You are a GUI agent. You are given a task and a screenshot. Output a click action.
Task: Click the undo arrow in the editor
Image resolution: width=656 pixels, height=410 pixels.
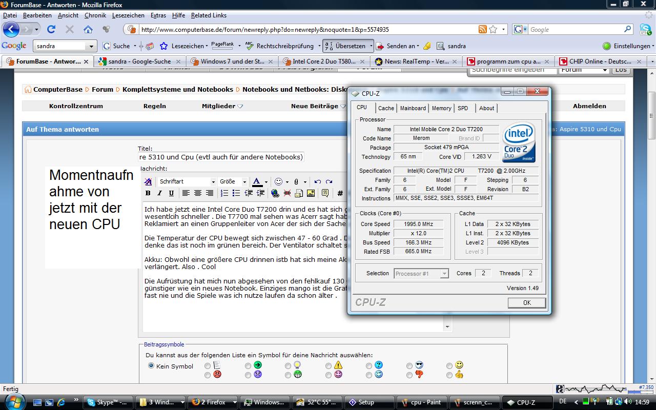[x=318, y=181]
